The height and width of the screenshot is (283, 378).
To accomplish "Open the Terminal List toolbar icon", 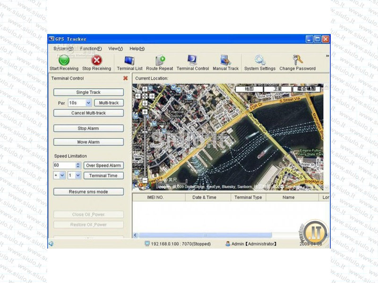I will point(129,60).
